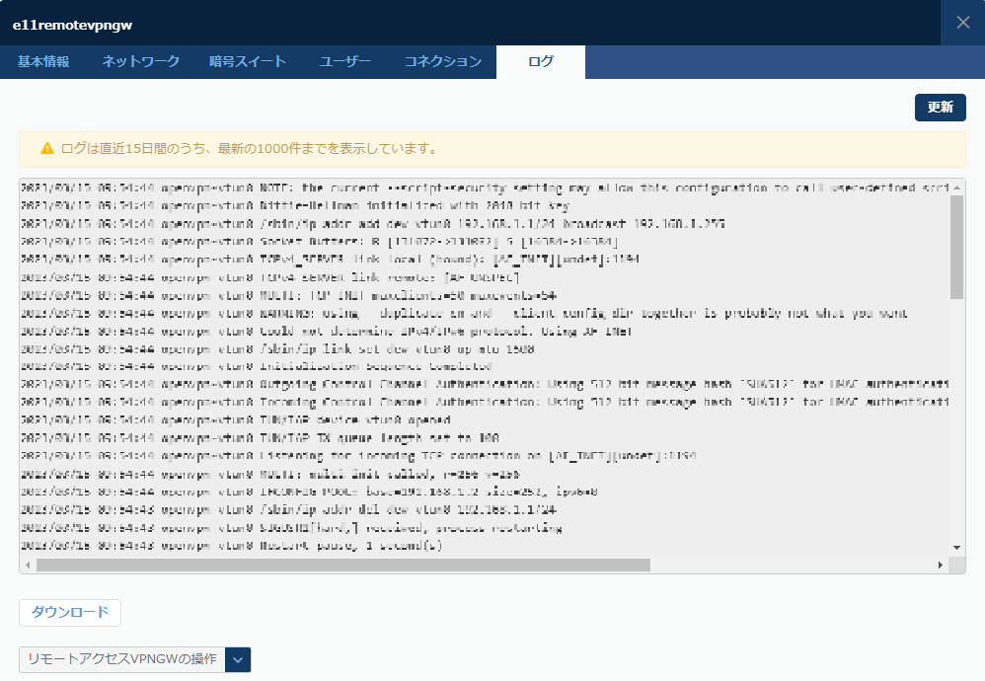
Task: View the コネクション tab
Action: pyautogui.click(x=443, y=60)
